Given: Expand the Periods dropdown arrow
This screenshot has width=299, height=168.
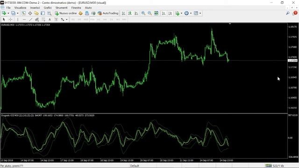Looking at the screenshot, I should (x=191, y=13).
